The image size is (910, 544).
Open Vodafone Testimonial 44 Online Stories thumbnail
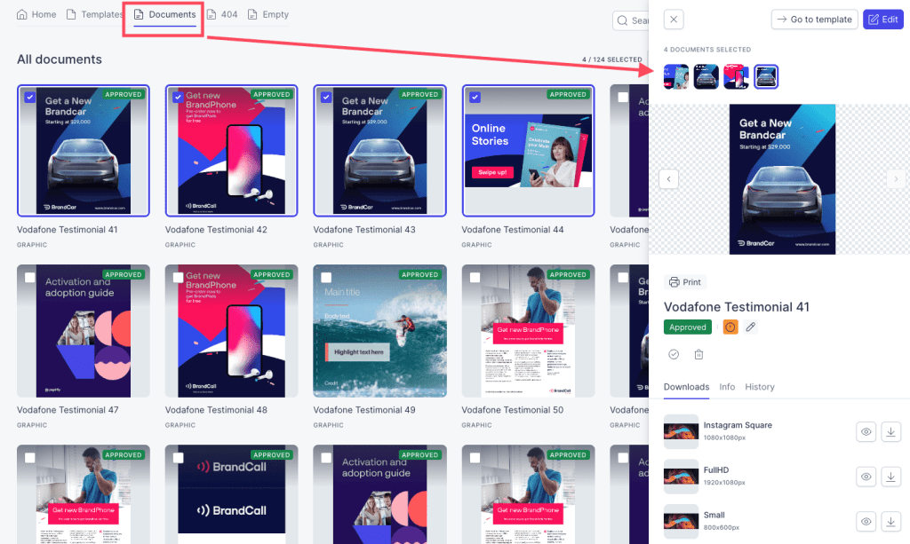[x=528, y=151]
